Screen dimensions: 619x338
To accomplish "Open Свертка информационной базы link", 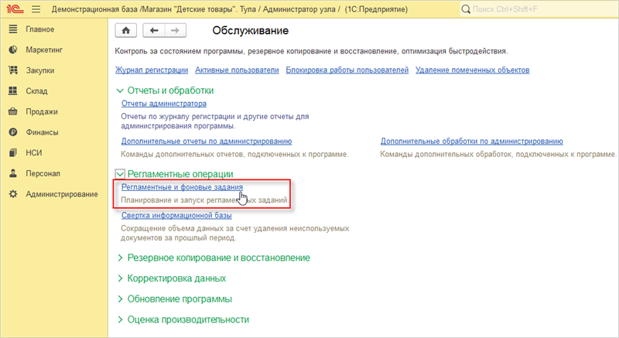I will (176, 216).
